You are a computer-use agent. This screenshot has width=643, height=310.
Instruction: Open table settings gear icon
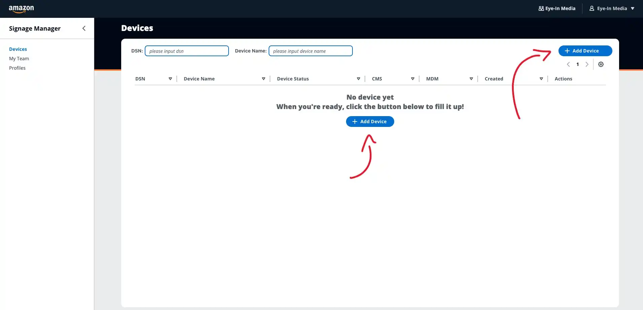(x=601, y=64)
